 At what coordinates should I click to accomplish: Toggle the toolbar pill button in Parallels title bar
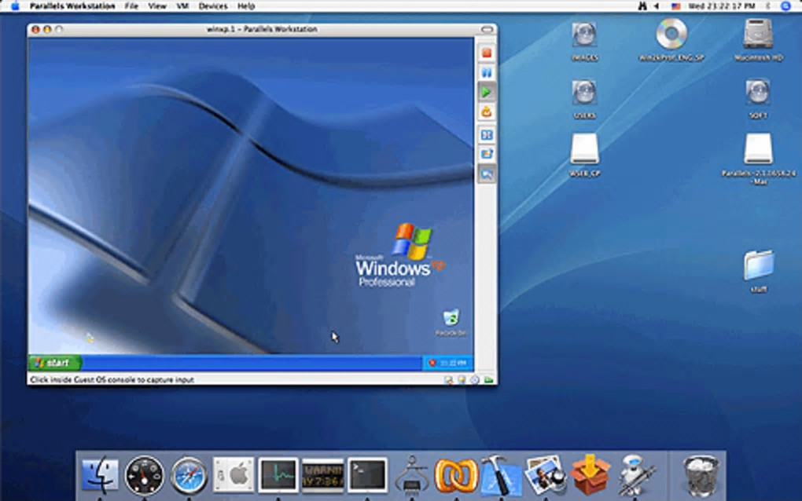click(x=487, y=29)
